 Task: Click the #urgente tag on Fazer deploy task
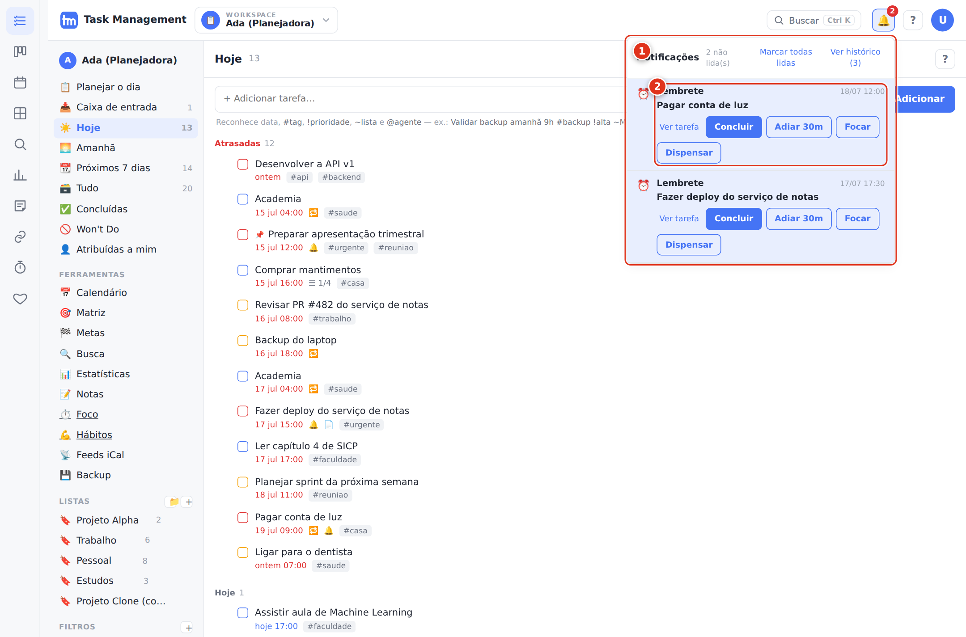(x=361, y=425)
